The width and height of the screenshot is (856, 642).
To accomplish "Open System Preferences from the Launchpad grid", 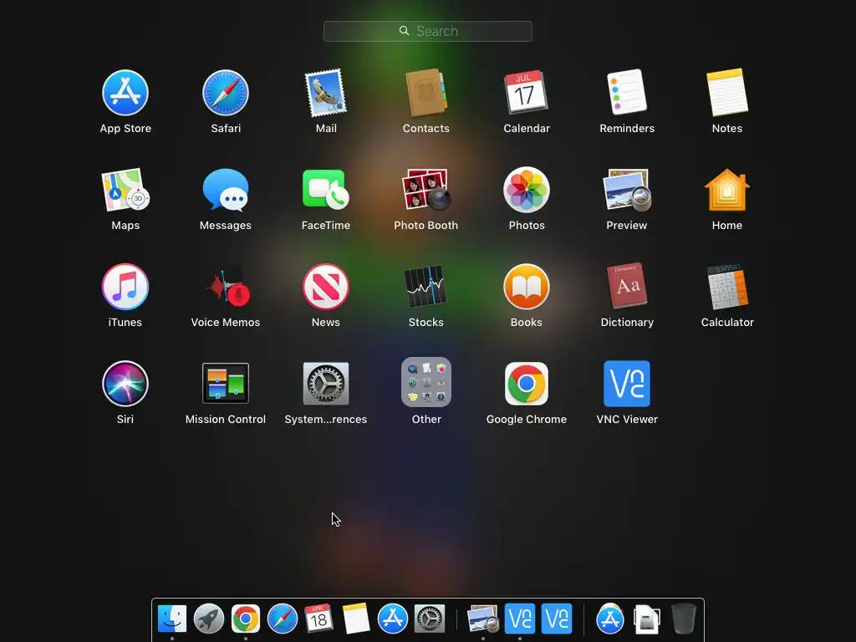I will pos(326,383).
